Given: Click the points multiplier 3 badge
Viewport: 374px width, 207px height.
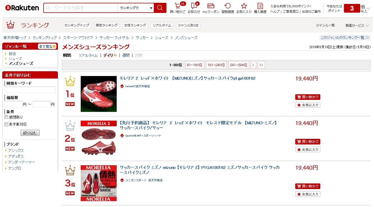Looking at the screenshot, I should click(352, 8).
